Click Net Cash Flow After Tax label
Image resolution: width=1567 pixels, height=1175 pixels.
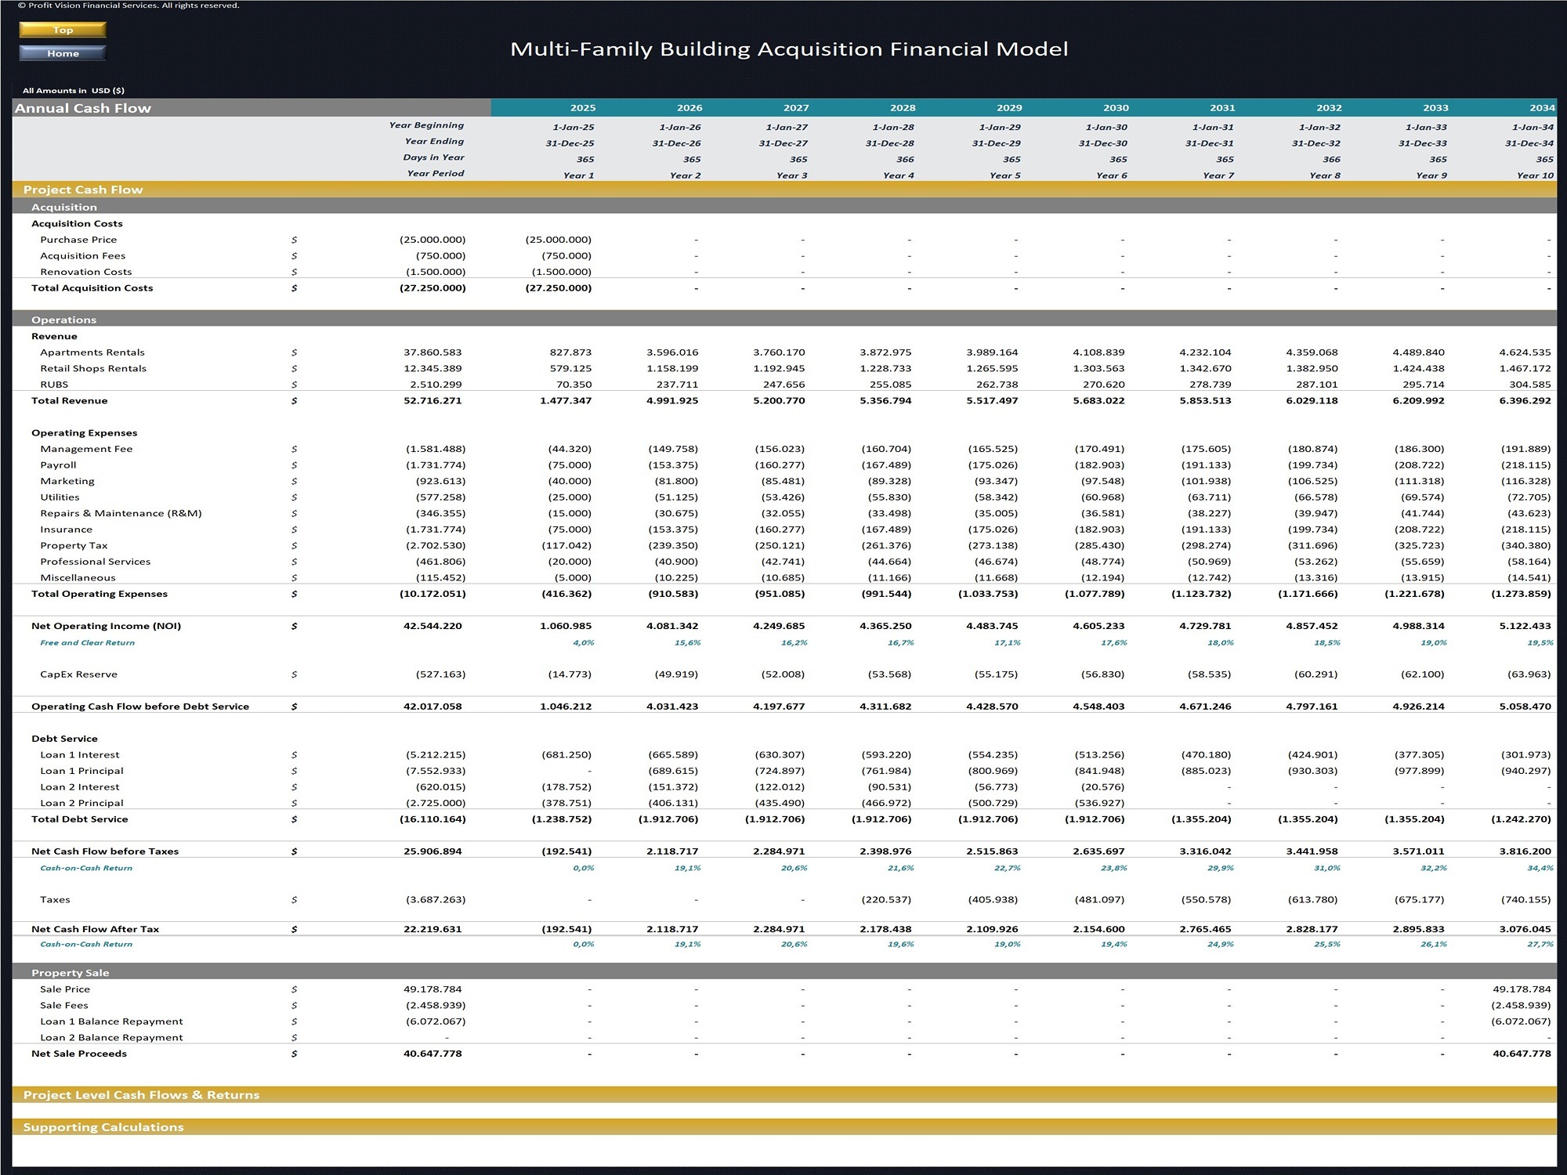(95, 929)
